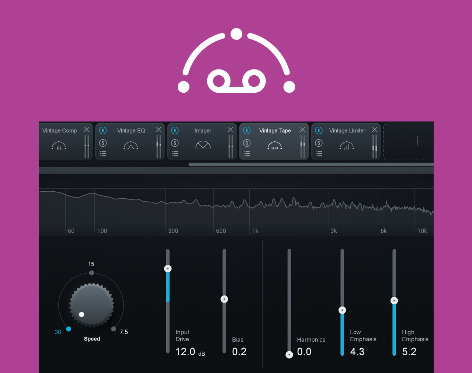Click the 1k frequency label
This screenshot has height=373, width=472.
pyautogui.click(x=255, y=231)
